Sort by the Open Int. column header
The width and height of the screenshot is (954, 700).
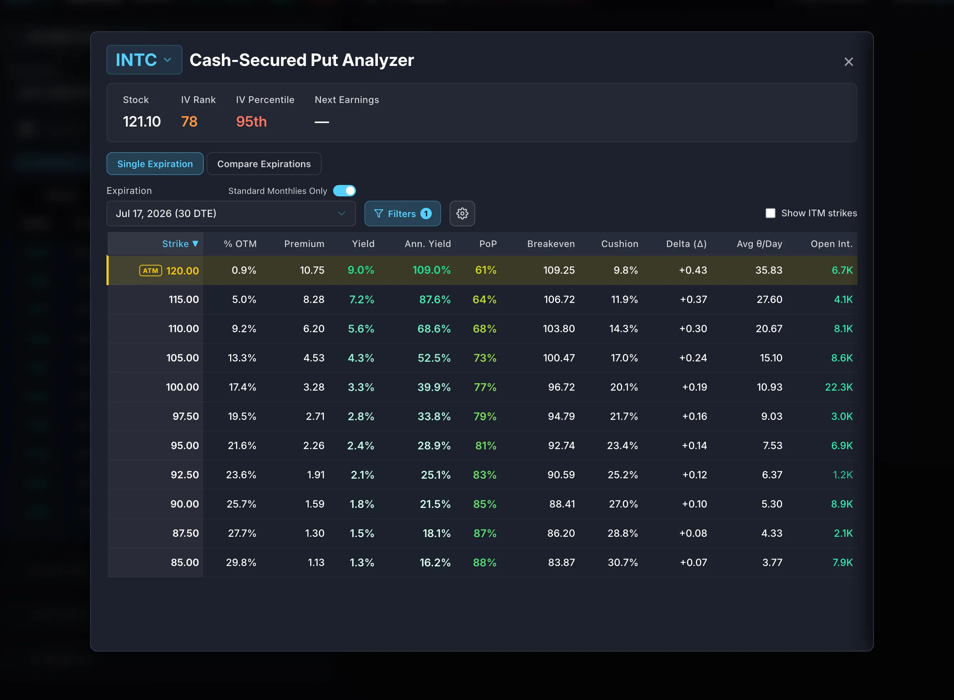pos(831,244)
